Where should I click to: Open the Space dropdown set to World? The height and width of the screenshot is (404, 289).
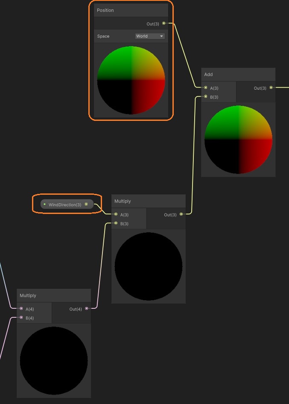[150, 36]
